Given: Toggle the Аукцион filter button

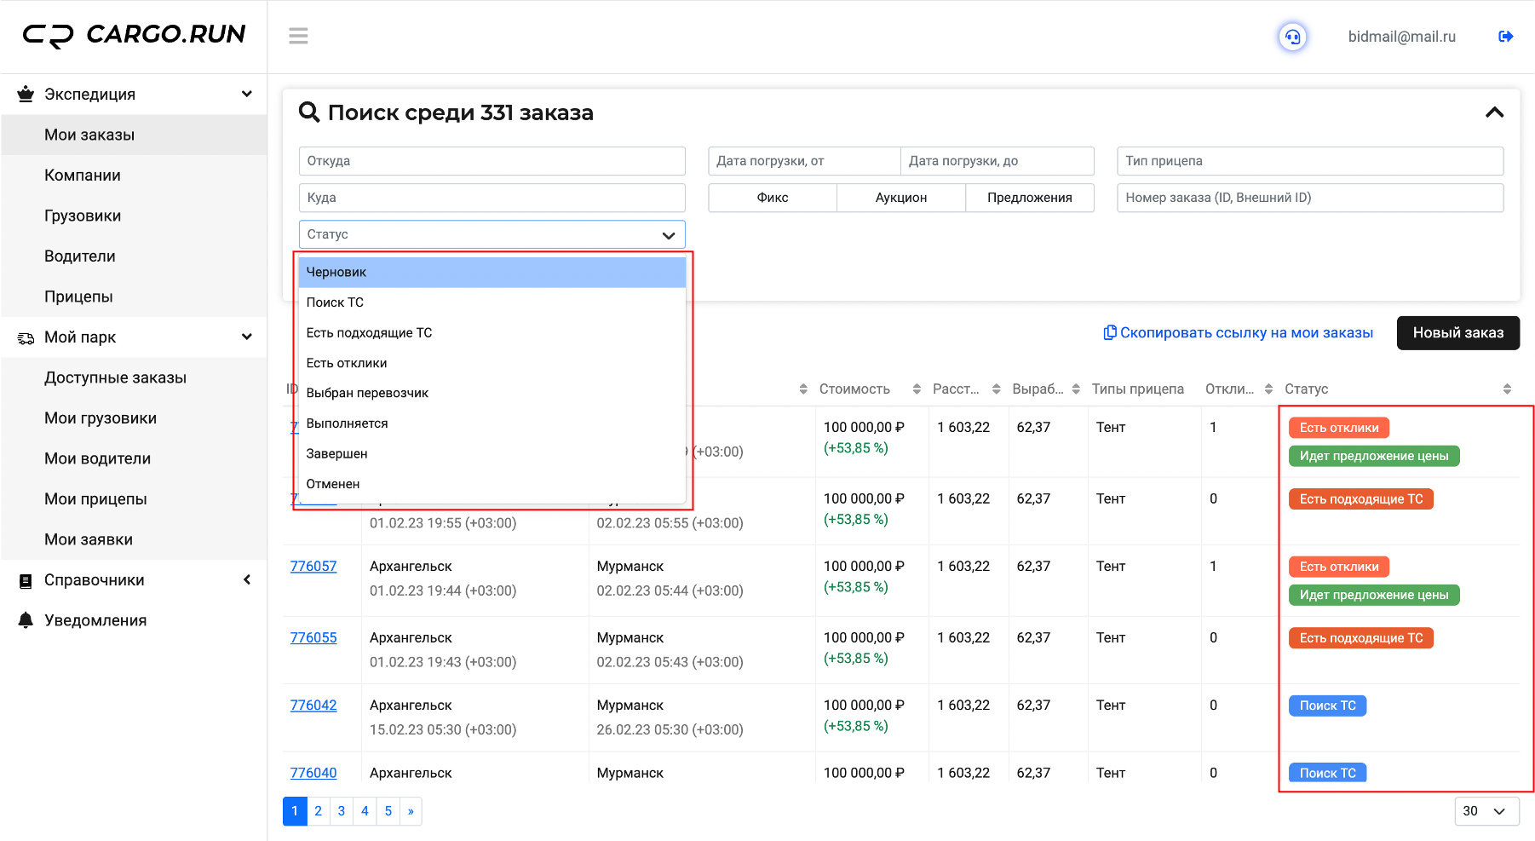Looking at the screenshot, I should click(x=901, y=198).
